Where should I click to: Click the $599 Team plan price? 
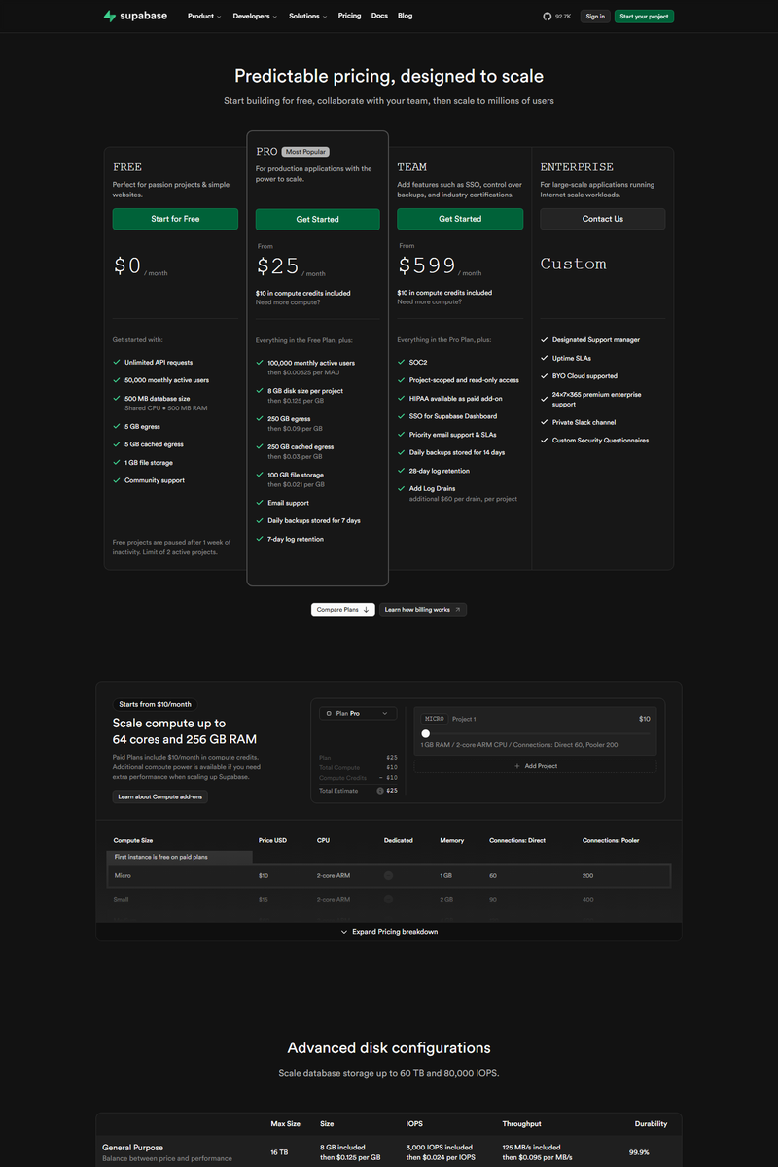pos(427,265)
